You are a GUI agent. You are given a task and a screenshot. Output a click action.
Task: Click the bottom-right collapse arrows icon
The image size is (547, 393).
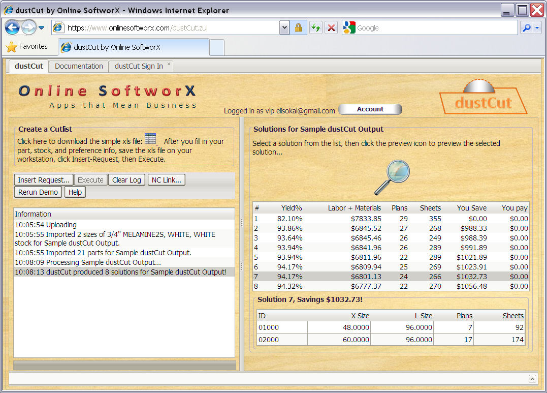(532, 379)
